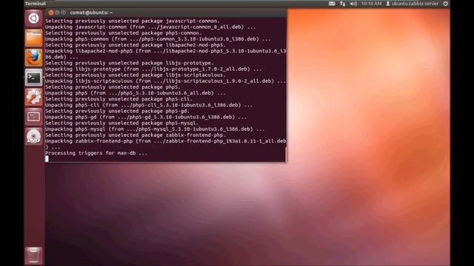
Task: Click the line 'Unpacking libjs-scriptaculous'
Action: point(165,81)
